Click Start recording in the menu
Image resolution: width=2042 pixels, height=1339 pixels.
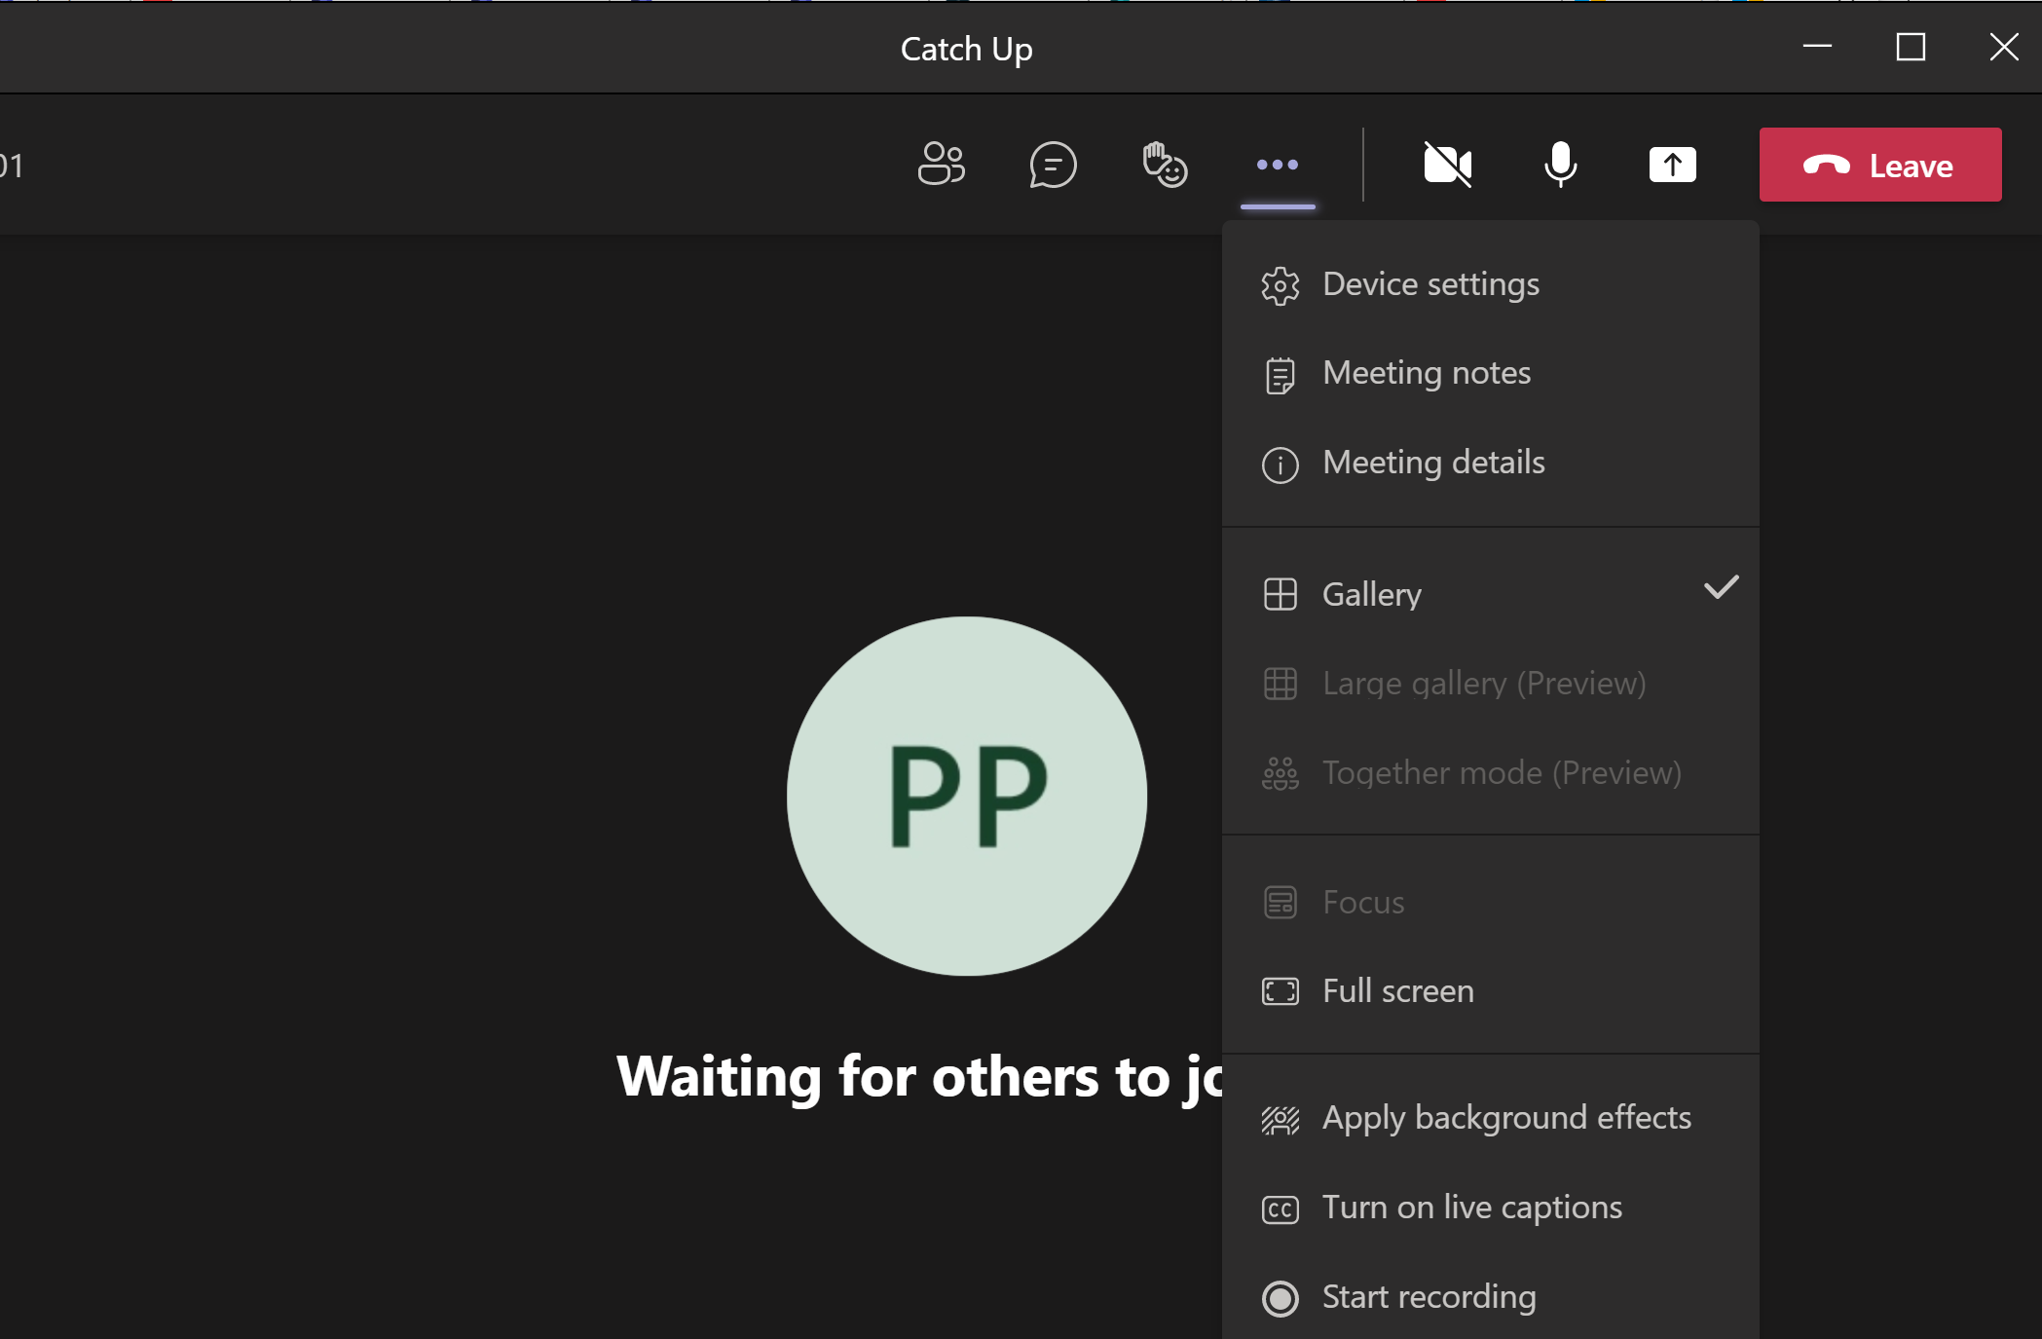[x=1429, y=1297]
